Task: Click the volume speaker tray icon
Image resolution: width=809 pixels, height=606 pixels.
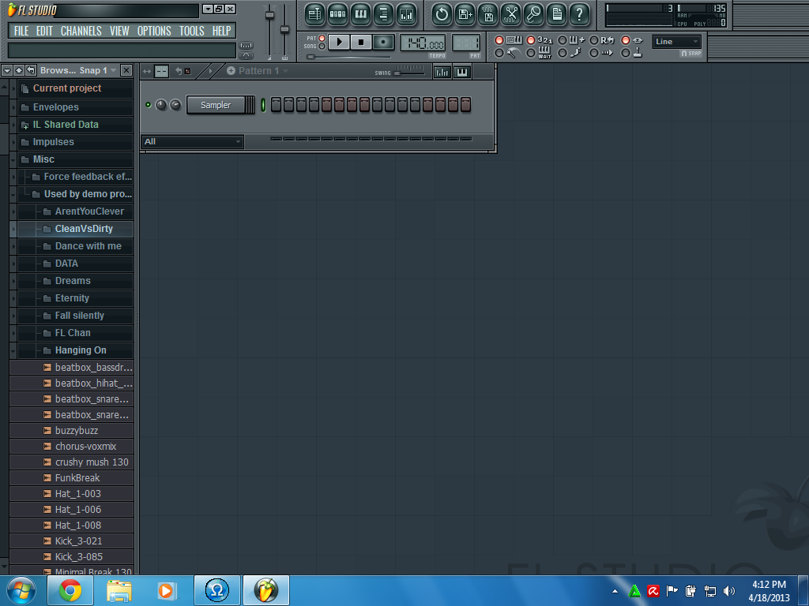Action: (x=729, y=591)
